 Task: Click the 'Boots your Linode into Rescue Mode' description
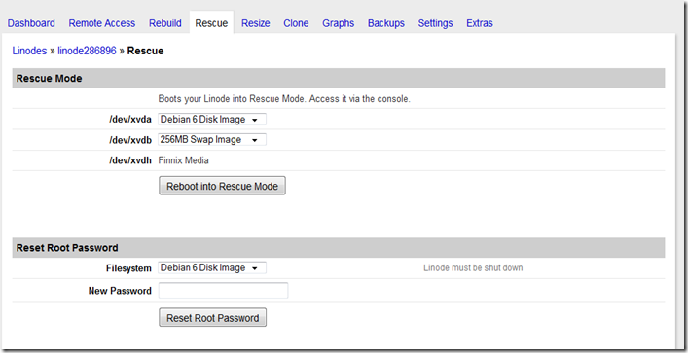point(284,99)
